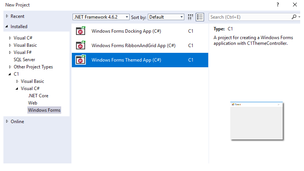Select the Windows Forms category
304x171 pixels.
(x=44, y=110)
